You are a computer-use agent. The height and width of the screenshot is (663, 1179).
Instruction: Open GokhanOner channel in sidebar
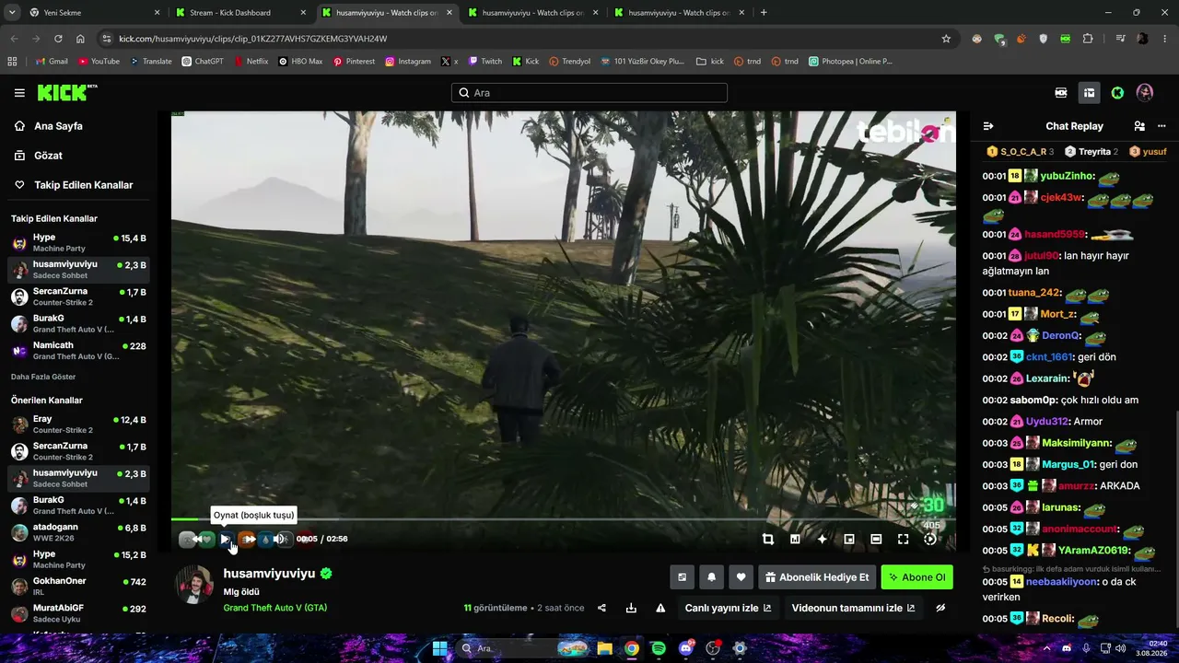click(78, 587)
